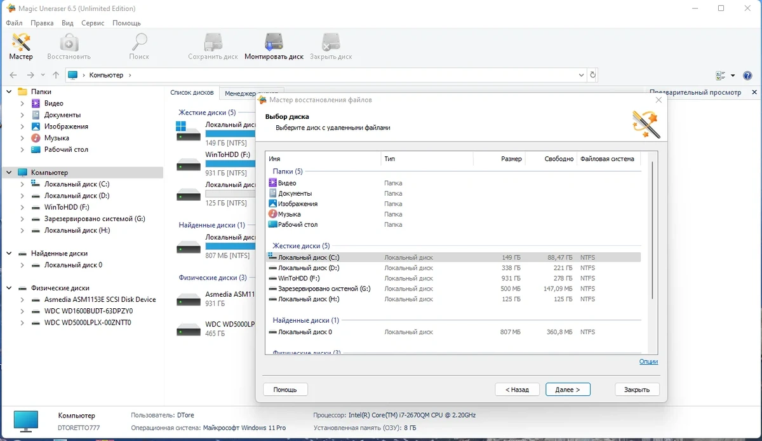Viewport: 762px width, 441px height.
Task: Collapse the Физические диски tree node
Action: click(x=9, y=288)
